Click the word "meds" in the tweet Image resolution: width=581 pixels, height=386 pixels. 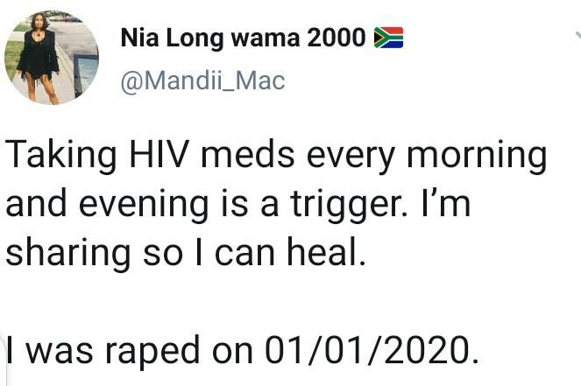[x=244, y=158]
